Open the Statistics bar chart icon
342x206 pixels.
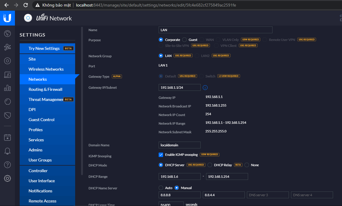click(x=7, y=88)
